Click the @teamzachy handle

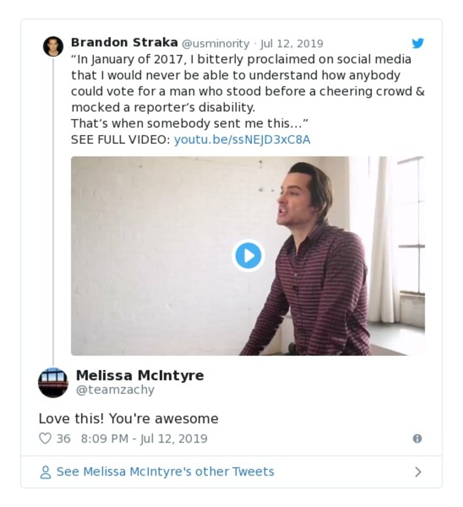click(x=115, y=390)
